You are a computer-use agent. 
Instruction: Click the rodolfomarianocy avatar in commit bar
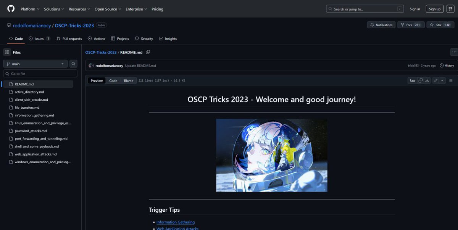click(91, 66)
